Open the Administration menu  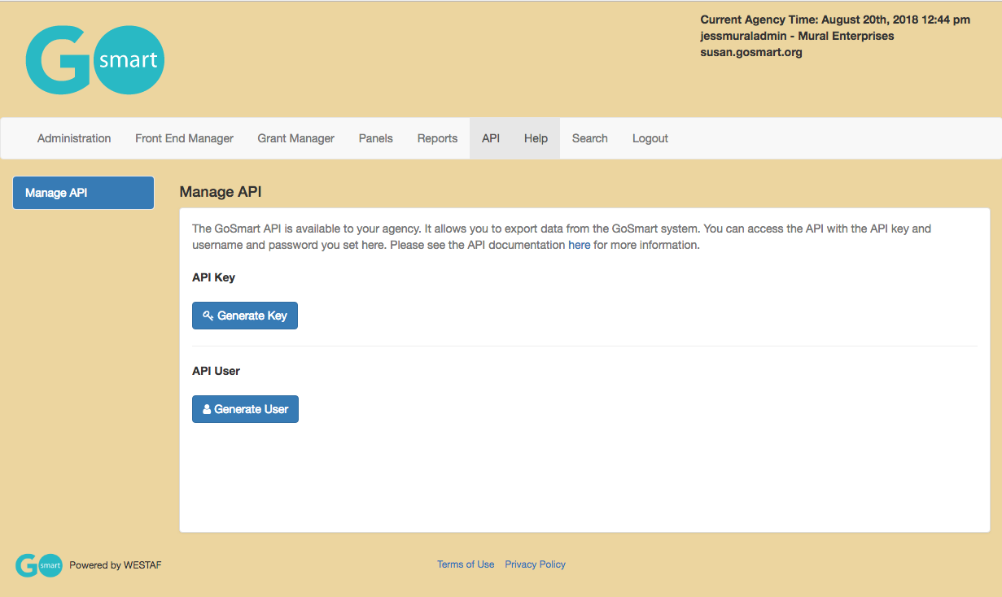[x=74, y=138]
